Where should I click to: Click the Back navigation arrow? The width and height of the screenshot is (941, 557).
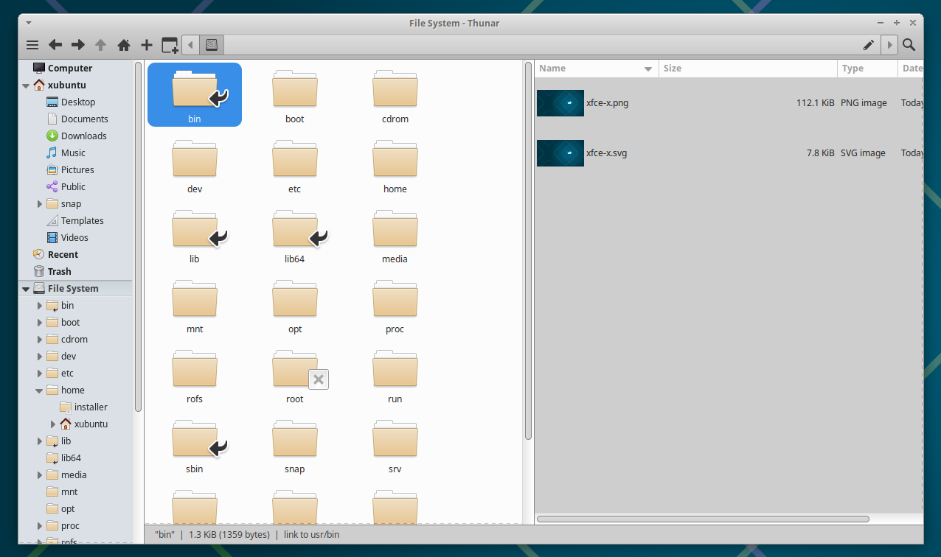[55, 44]
